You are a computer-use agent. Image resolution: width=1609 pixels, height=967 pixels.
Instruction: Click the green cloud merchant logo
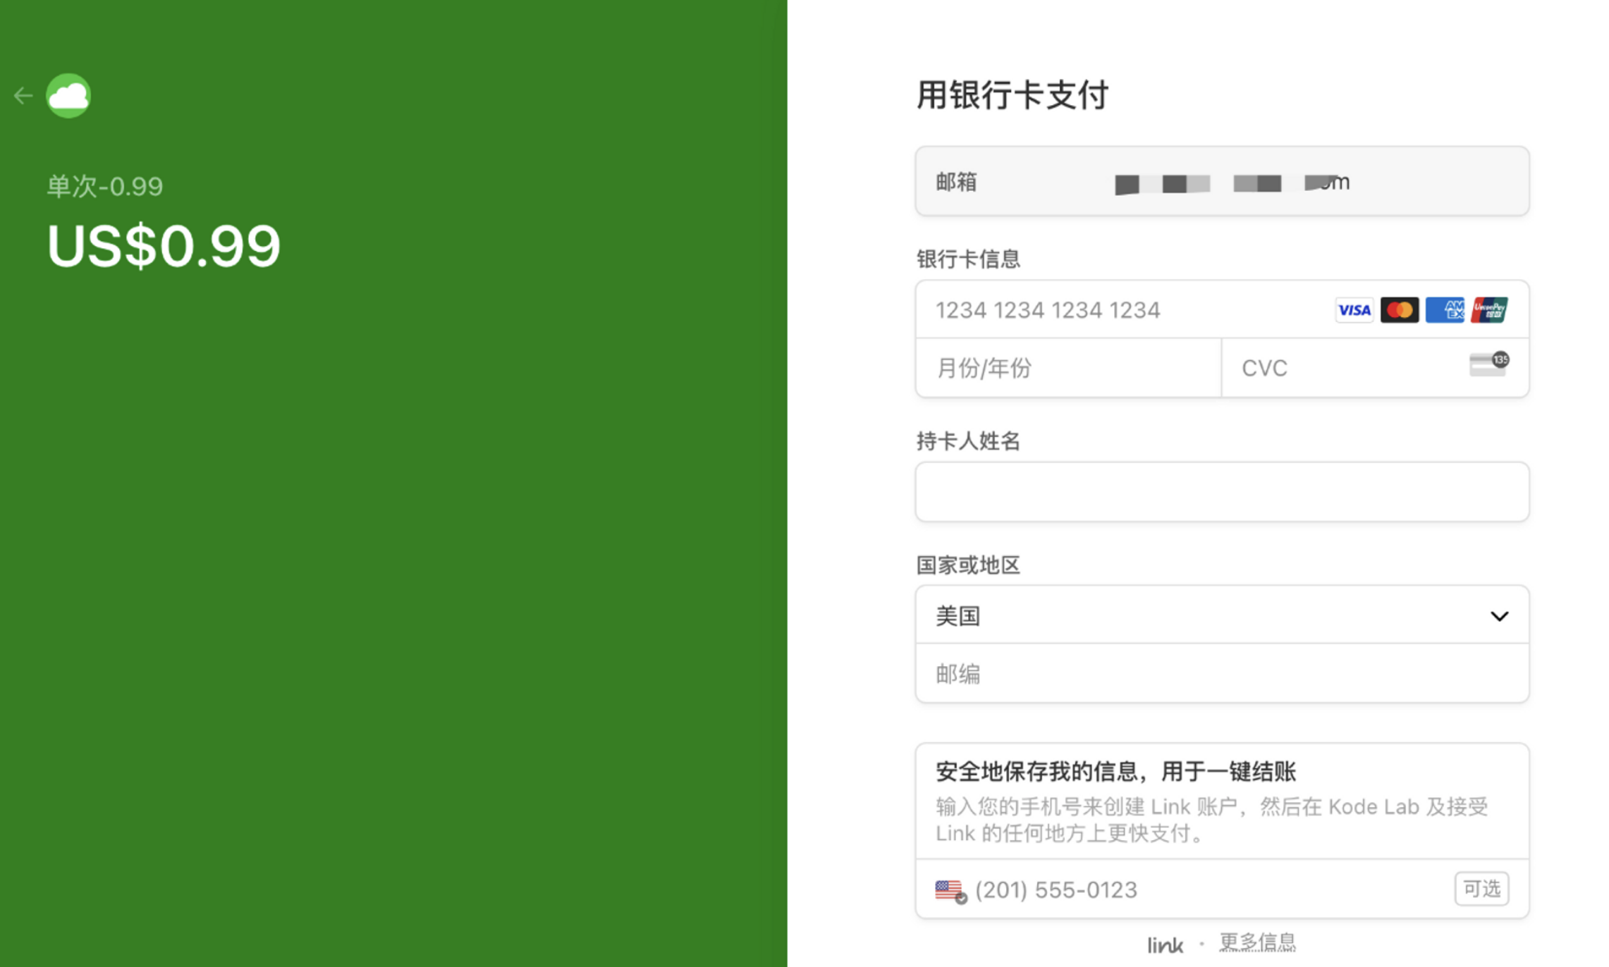(x=68, y=96)
